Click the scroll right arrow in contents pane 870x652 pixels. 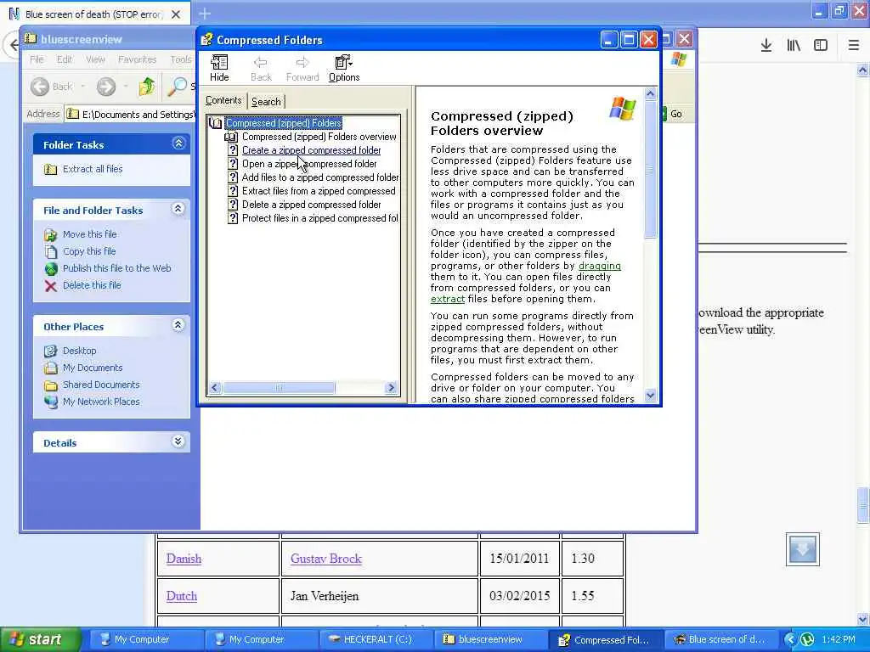392,388
